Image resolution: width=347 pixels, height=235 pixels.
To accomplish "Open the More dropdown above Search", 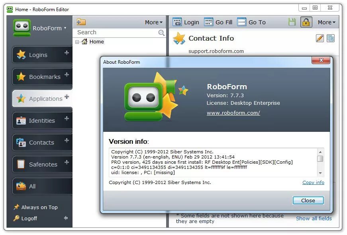I will coord(154,22).
